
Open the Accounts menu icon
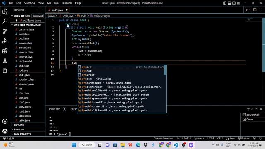(x=5, y=121)
